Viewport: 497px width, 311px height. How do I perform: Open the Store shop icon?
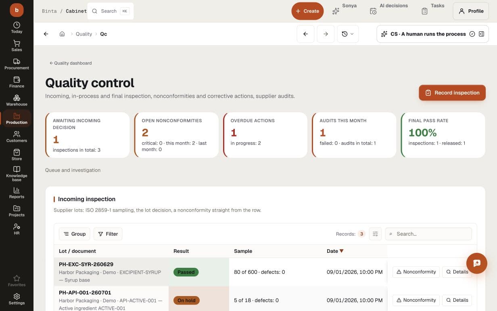tap(17, 152)
